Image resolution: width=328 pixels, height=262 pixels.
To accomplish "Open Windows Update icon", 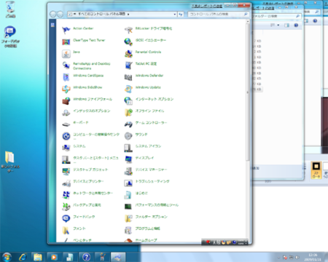I will tap(128, 89).
